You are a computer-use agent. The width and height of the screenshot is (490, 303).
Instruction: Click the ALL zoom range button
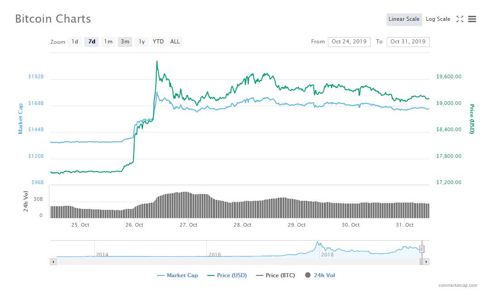pyautogui.click(x=175, y=42)
